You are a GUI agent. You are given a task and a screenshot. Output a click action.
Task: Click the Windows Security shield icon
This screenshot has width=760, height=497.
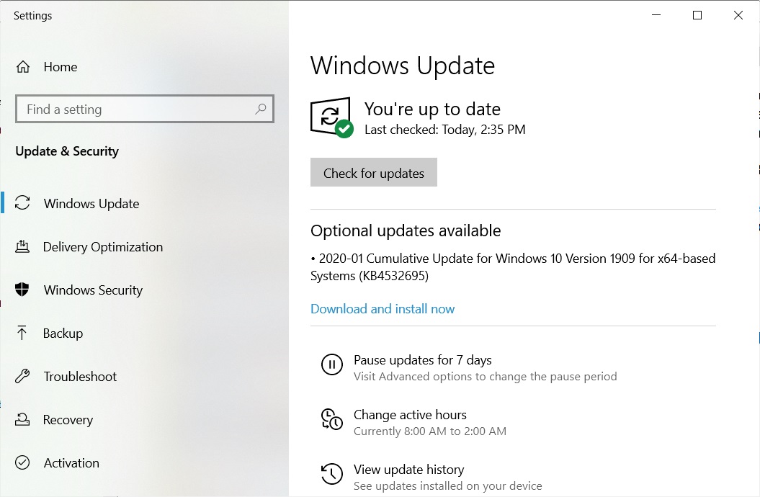22,290
